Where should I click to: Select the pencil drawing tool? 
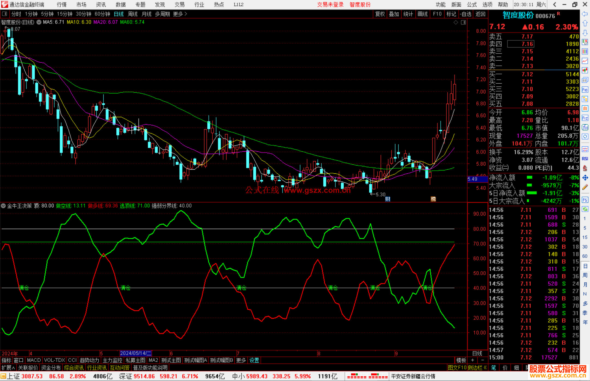point(585,187)
